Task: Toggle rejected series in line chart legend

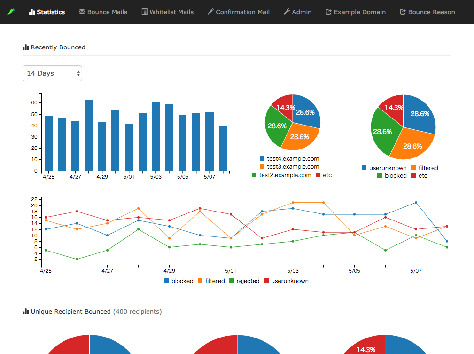Action: 232,281
